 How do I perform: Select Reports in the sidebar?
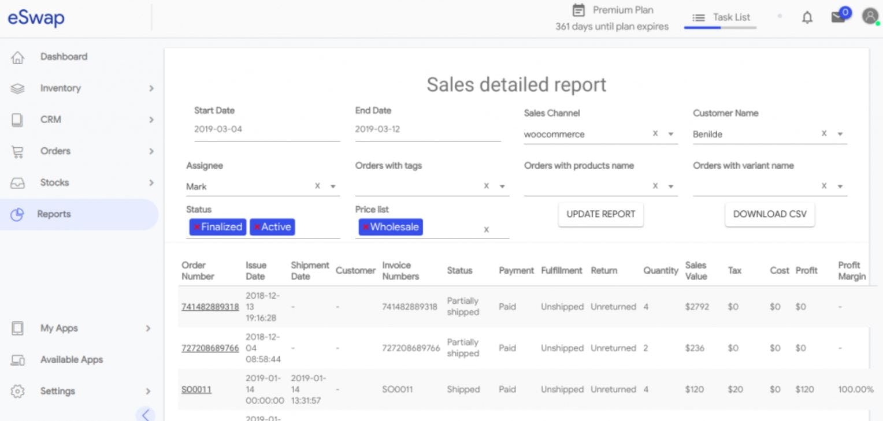pyautogui.click(x=79, y=214)
